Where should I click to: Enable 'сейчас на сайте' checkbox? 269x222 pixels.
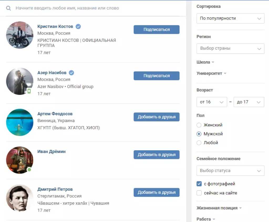click(x=199, y=193)
